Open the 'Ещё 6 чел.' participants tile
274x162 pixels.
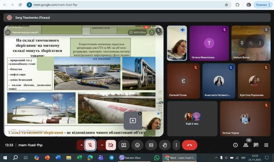click(x=192, y=119)
